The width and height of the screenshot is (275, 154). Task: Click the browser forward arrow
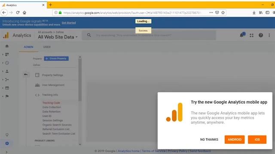coord(11,12)
